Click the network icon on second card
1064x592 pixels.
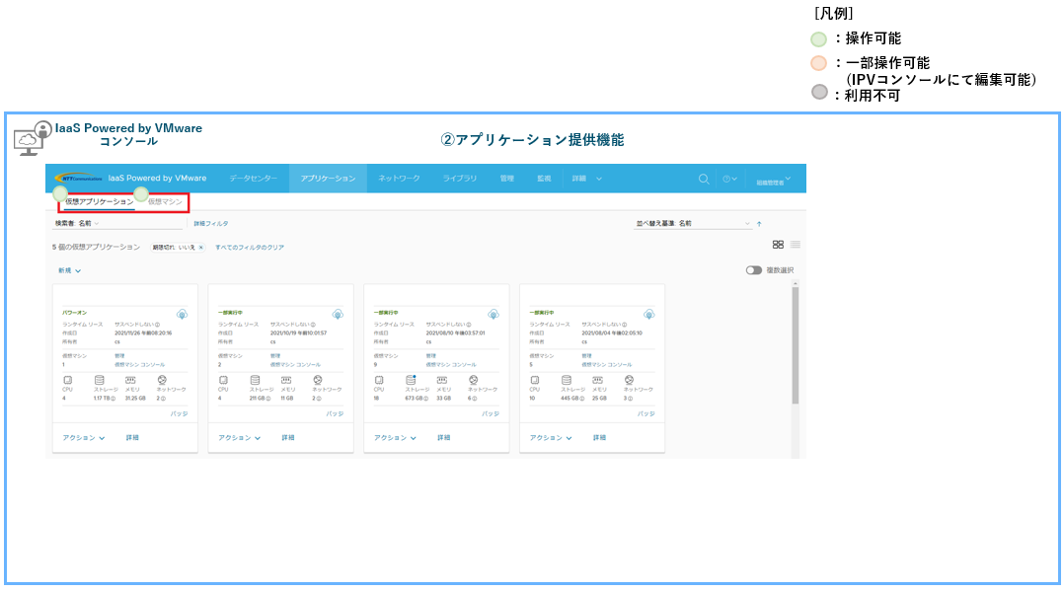[318, 380]
